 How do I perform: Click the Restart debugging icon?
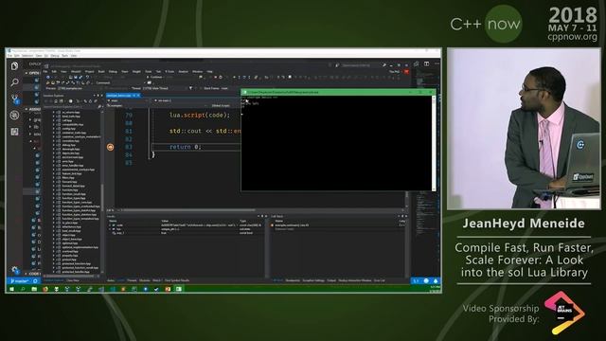pos(221,78)
